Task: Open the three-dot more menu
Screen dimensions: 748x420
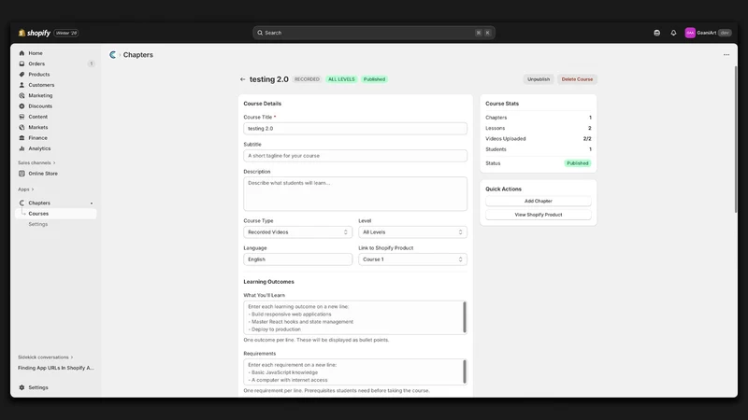Action: coord(726,55)
